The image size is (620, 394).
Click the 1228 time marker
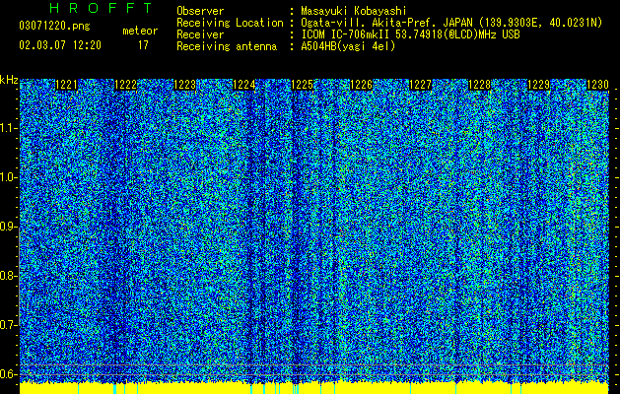(x=479, y=85)
